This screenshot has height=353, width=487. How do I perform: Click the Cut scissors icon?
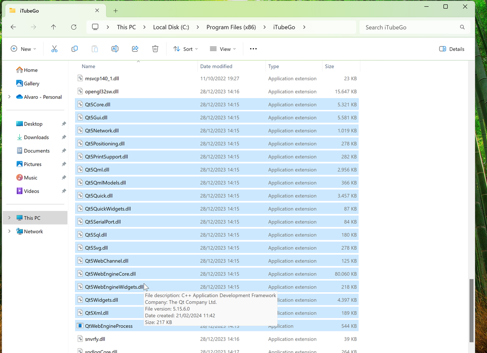54,49
